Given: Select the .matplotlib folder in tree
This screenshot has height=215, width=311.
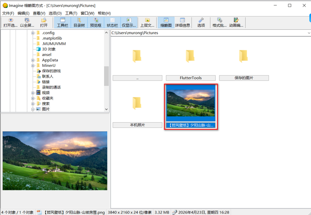Looking at the screenshot, I should pos(52,38).
